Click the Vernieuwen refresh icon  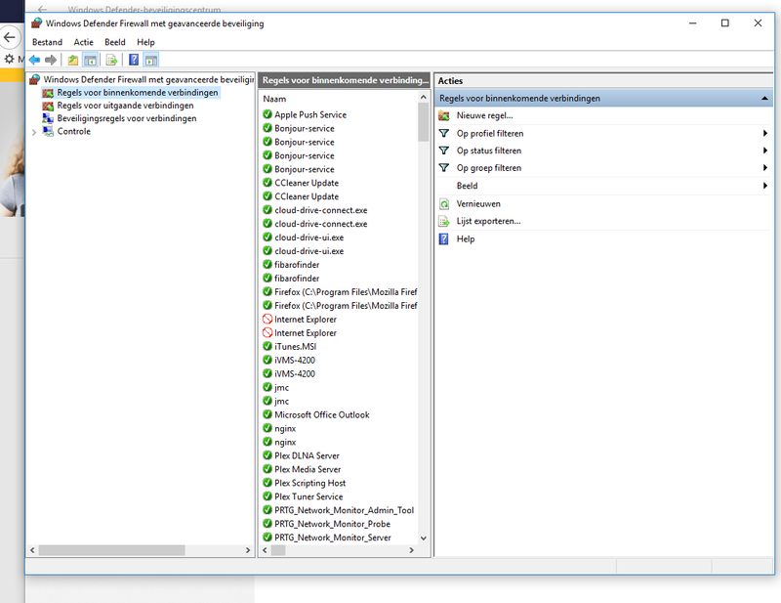(444, 204)
